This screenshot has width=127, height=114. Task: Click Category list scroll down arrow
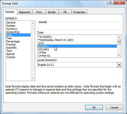[33, 78]
